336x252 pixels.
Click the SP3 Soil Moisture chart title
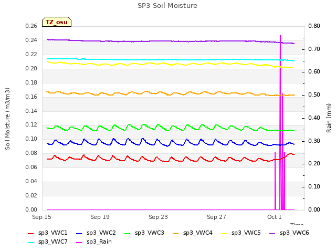click(167, 6)
